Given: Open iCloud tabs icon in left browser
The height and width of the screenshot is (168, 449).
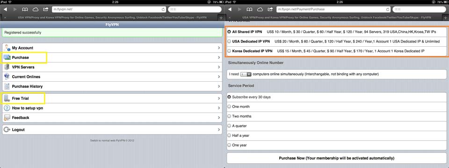Looking at the screenshot, I should tap(36, 9).
